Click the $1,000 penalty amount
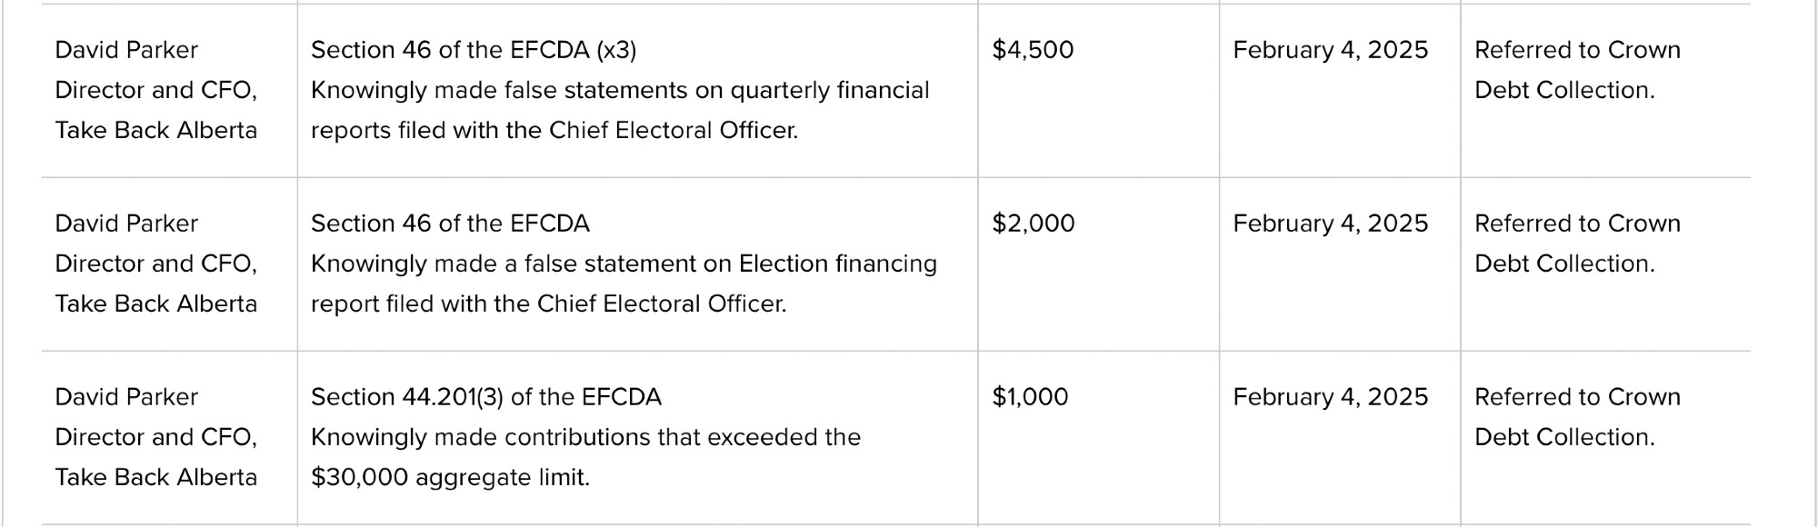 [1030, 397]
